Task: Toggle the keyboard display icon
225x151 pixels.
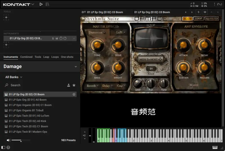Action: [x=215, y=147]
